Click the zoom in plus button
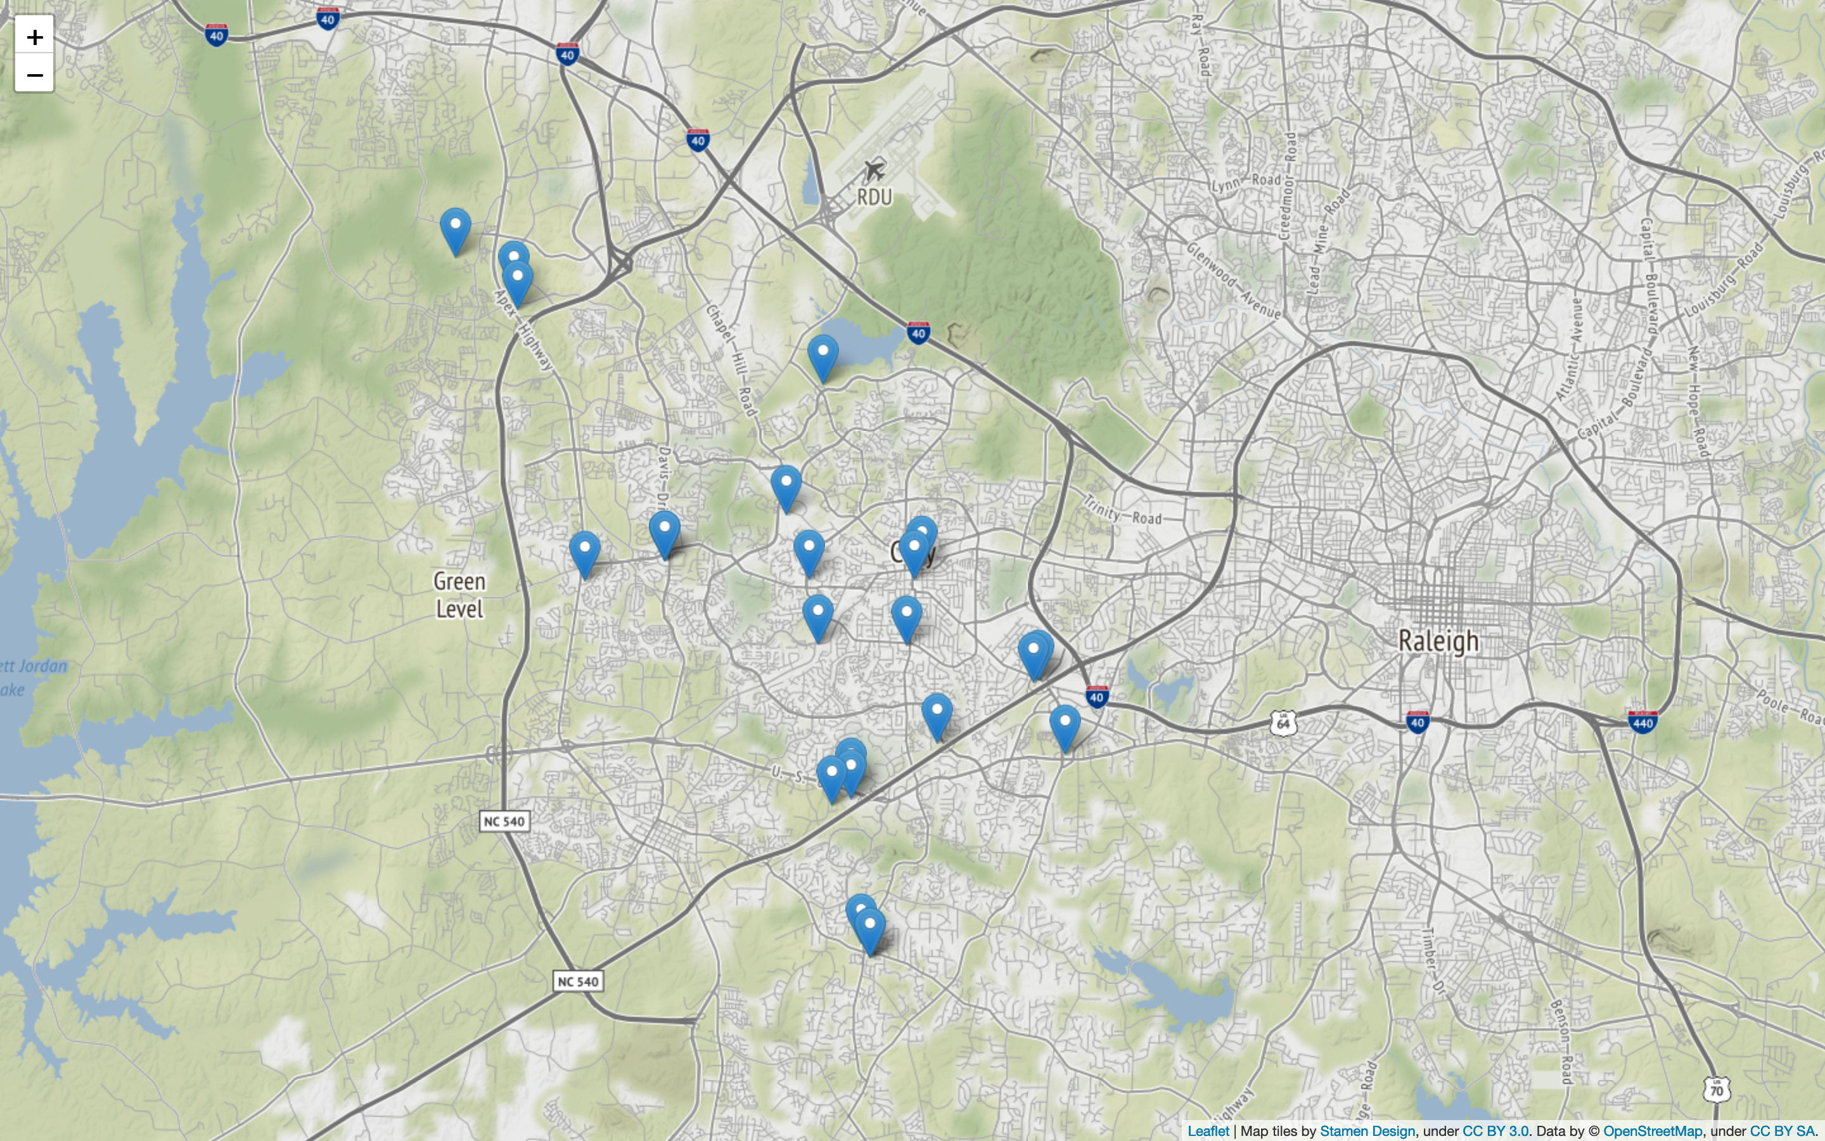The height and width of the screenshot is (1141, 1825). pyautogui.click(x=34, y=37)
